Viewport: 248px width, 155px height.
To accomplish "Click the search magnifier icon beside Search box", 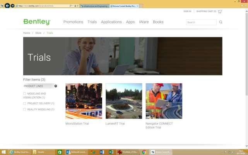I will [221, 22].
